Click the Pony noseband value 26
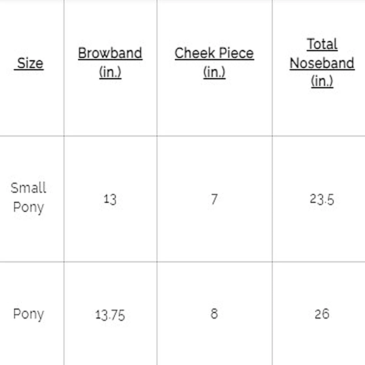 [322, 314]
